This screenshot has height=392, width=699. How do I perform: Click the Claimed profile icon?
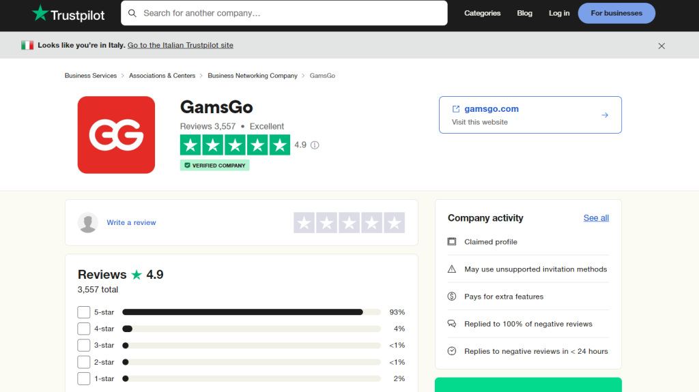(x=452, y=241)
